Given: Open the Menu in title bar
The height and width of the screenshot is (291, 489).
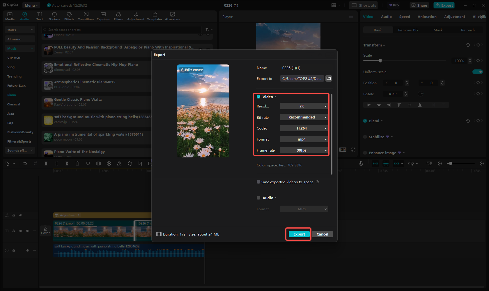Looking at the screenshot, I should click(31, 5).
